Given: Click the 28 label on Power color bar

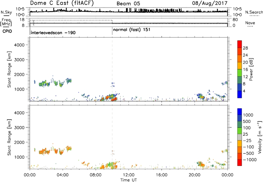Looking at the screenshot, I should 245,48.
